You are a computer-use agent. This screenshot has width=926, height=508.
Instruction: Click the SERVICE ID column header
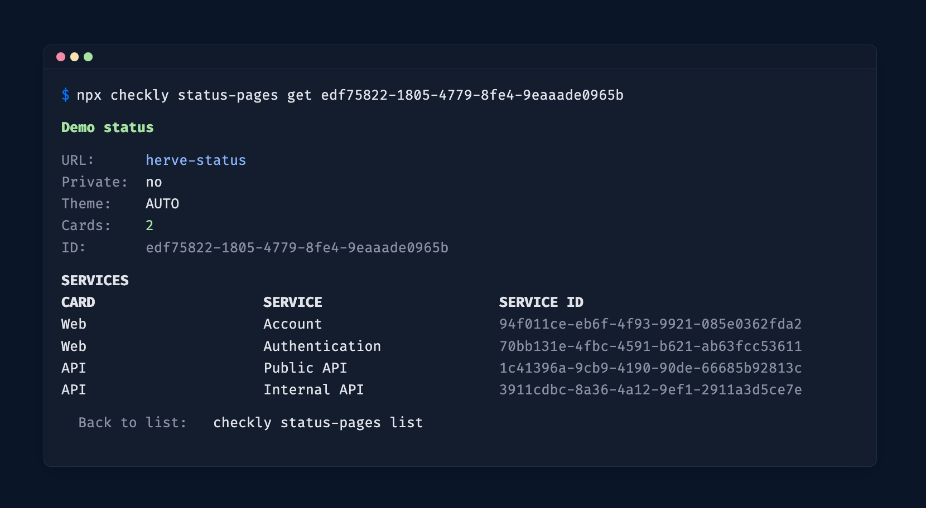tap(541, 302)
